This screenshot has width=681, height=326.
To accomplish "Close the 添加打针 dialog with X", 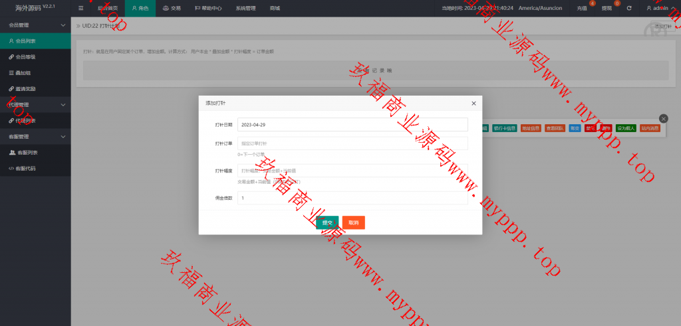I will click(474, 104).
